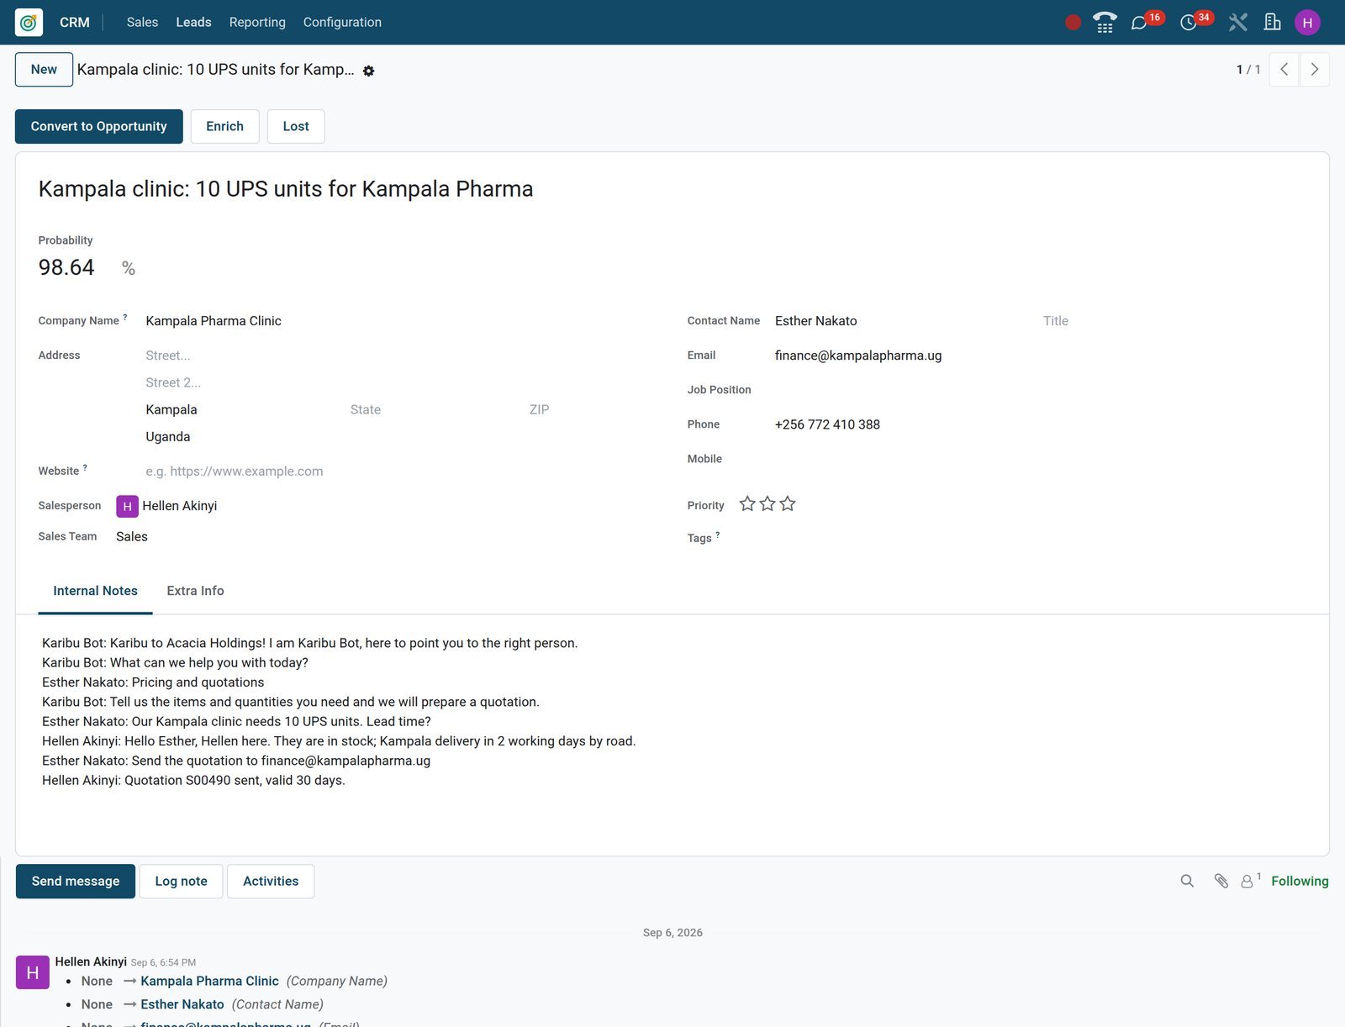Set priority to two stars
The width and height of the screenshot is (1345, 1027).
[767, 504]
